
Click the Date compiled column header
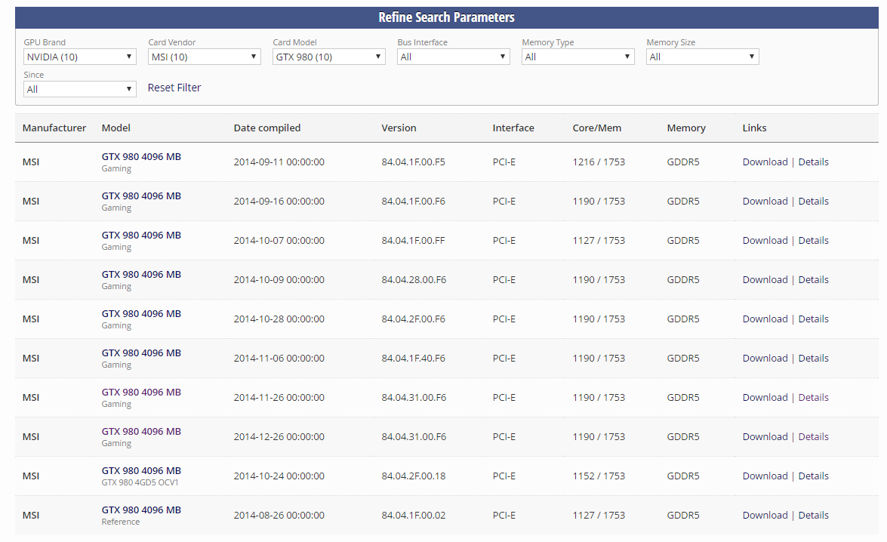pyautogui.click(x=267, y=128)
